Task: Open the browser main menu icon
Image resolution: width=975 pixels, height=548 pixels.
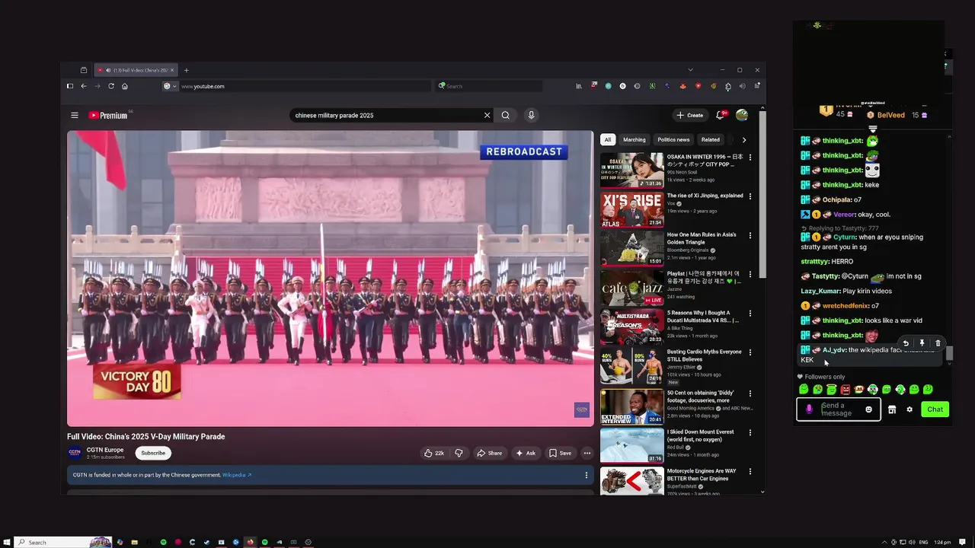Action: click(757, 86)
